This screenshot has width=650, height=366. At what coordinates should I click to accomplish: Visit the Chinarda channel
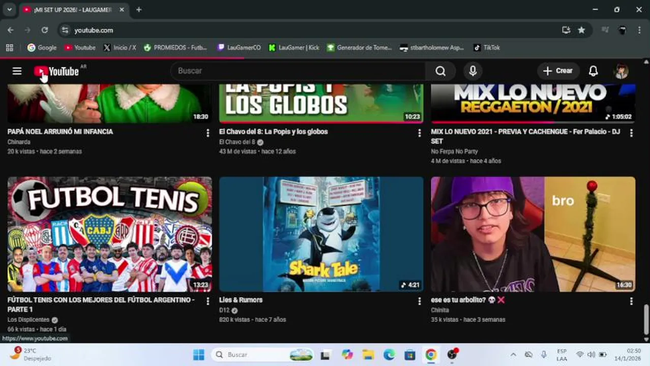(x=19, y=142)
